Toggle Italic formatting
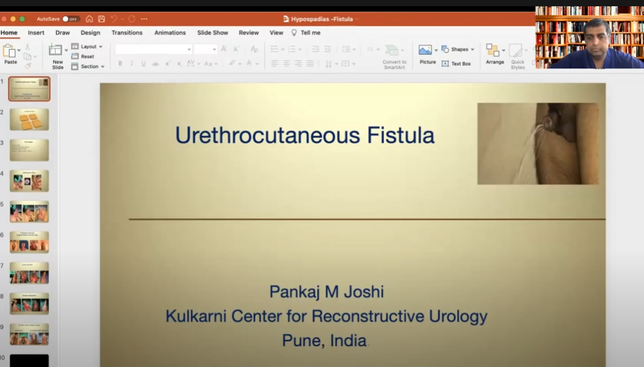The image size is (644, 367). 132,64
